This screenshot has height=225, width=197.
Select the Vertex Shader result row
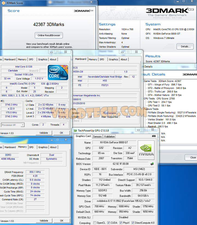[162, 119]
